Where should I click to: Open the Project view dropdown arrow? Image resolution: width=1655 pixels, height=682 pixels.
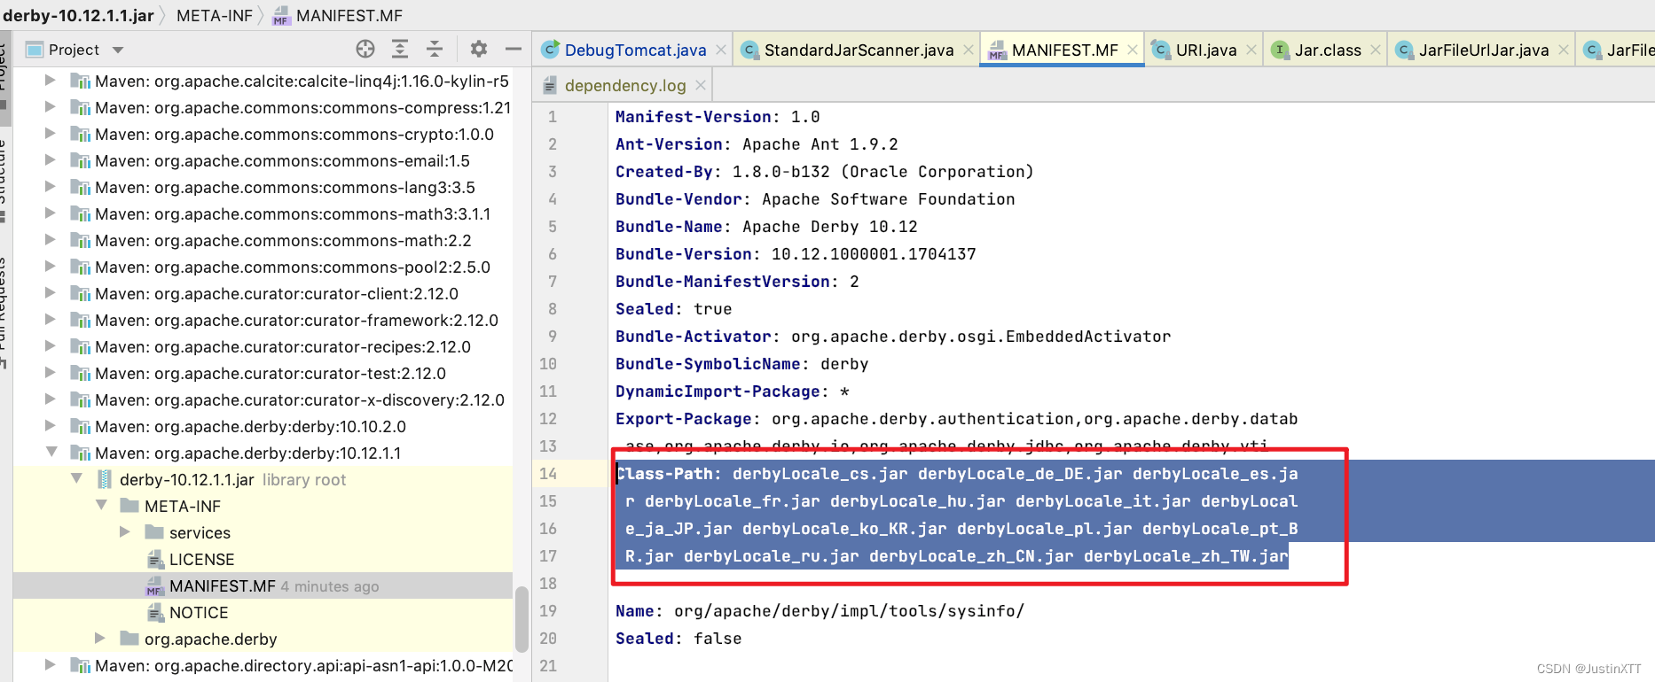[x=118, y=50]
